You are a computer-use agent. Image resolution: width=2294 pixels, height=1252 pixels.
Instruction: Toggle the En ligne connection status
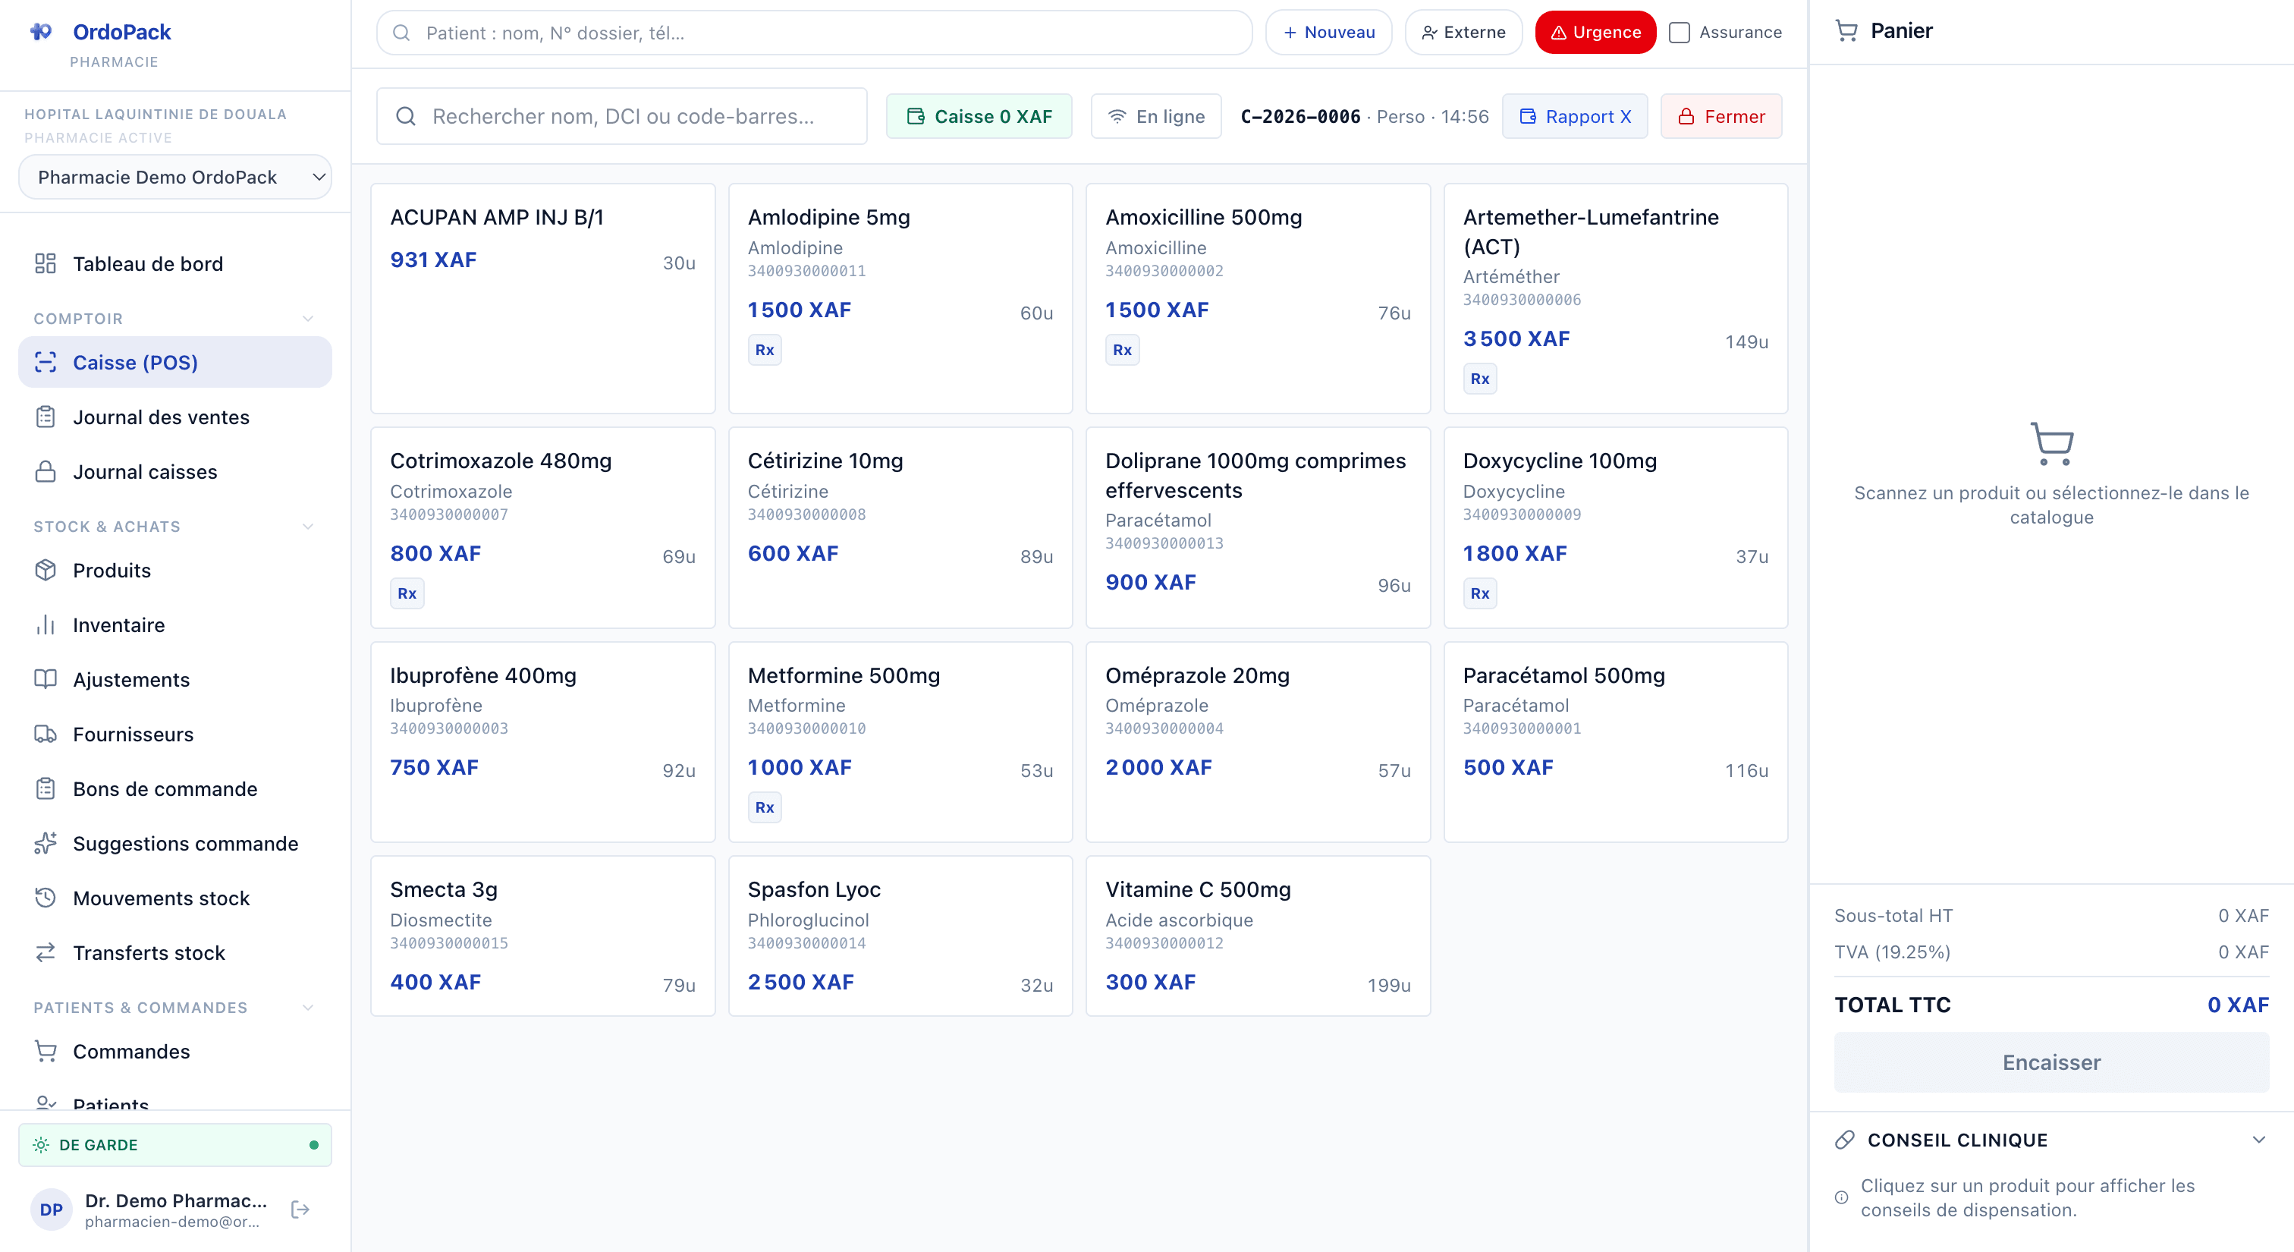click(x=1156, y=117)
